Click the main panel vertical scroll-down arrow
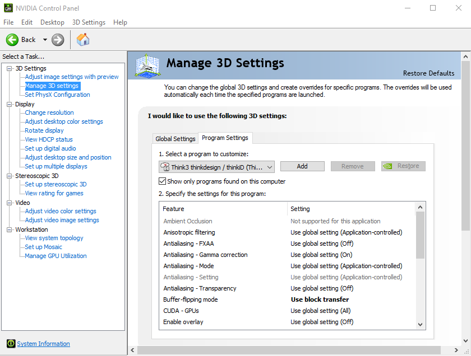 [465, 341]
